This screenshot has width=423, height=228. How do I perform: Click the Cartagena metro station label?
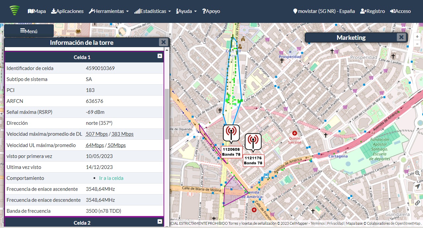tap(338, 156)
